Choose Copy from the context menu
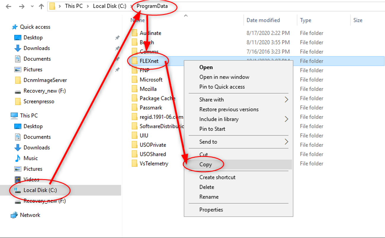 tap(206, 165)
